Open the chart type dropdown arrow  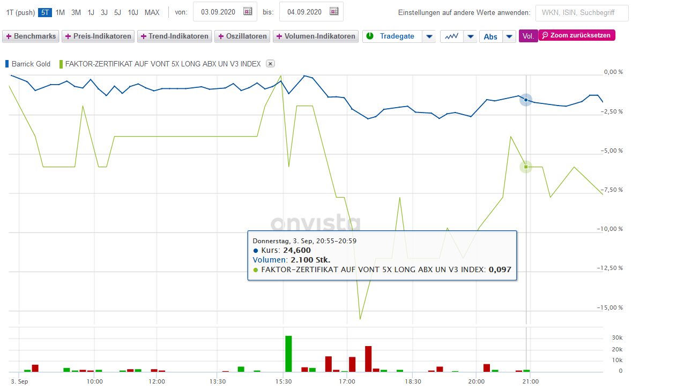pyautogui.click(x=470, y=36)
